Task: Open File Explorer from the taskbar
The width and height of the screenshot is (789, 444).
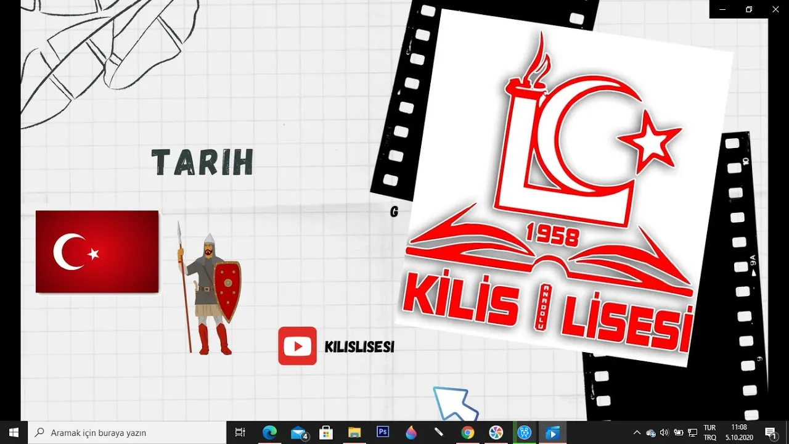Action: click(x=354, y=433)
